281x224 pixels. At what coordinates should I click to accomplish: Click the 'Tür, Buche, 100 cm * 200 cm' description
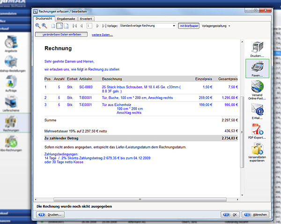[x=137, y=98]
